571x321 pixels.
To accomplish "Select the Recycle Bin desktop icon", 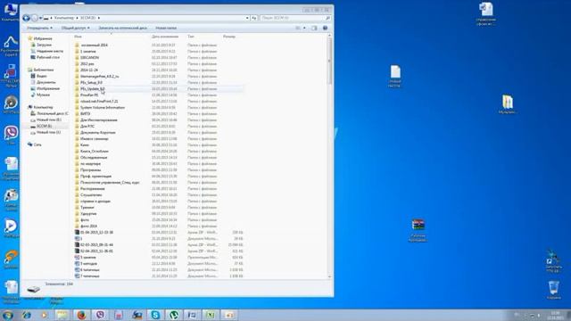I will [x=554, y=290].
